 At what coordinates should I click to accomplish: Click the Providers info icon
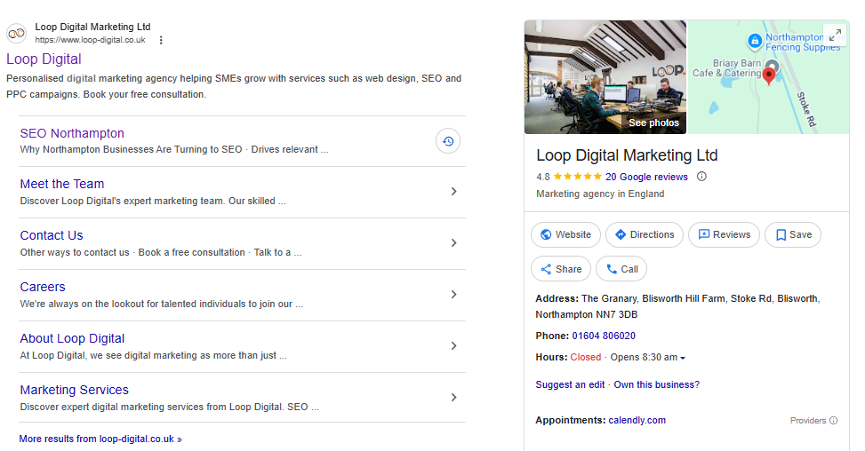834,421
